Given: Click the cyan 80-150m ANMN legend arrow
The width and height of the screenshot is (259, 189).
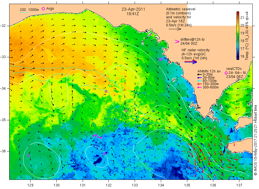Looking at the screenshot, I should point(199,81).
